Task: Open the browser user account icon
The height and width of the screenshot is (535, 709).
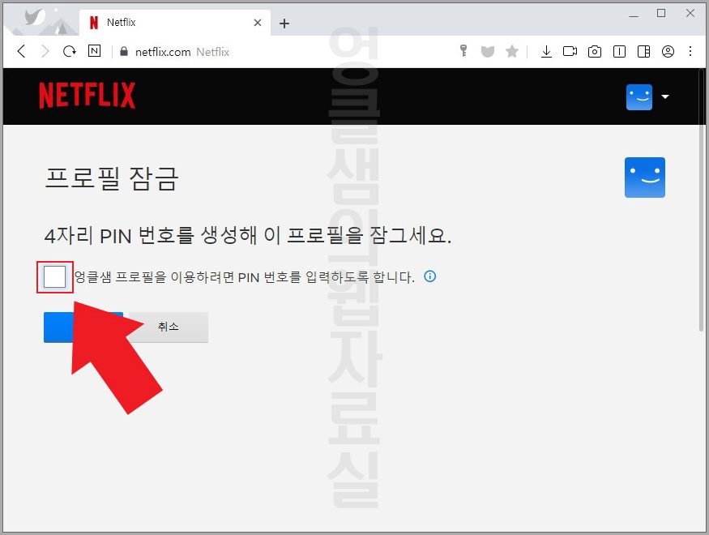Action: coord(668,52)
